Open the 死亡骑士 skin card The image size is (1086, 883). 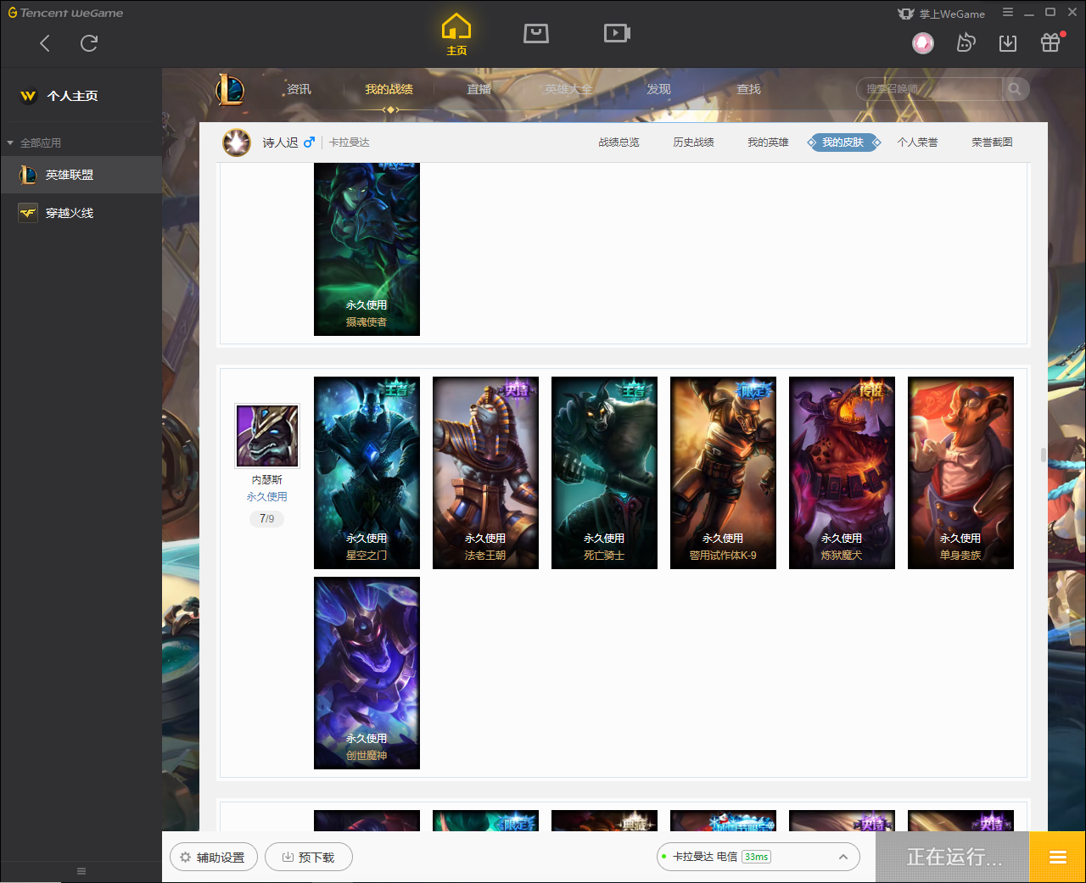click(604, 472)
